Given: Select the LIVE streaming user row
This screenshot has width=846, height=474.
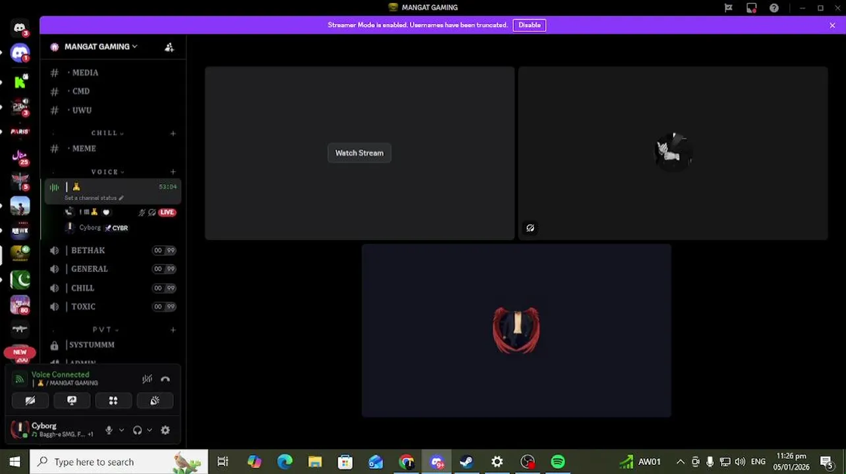Looking at the screenshot, I should [x=121, y=212].
